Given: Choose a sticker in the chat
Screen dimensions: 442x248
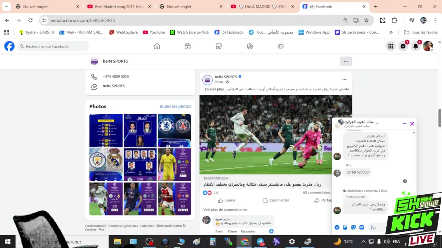Looking at the screenshot, I should 353,227.
